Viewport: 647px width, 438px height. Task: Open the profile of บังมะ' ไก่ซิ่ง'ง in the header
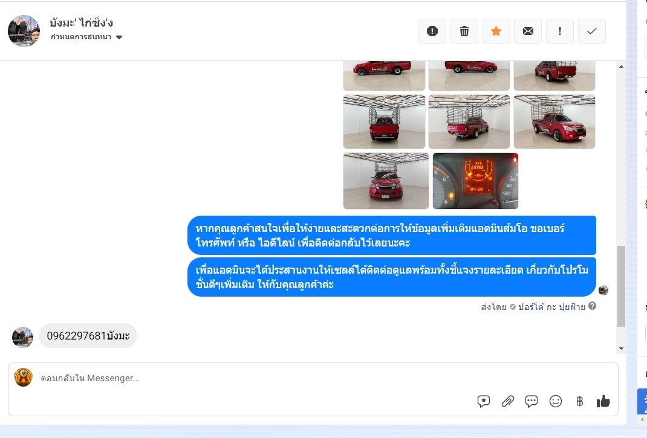81,23
